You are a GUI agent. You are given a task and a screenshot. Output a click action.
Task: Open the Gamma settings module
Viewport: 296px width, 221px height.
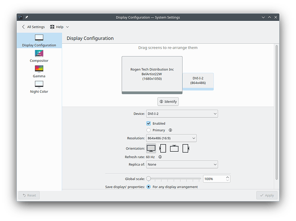point(39,71)
